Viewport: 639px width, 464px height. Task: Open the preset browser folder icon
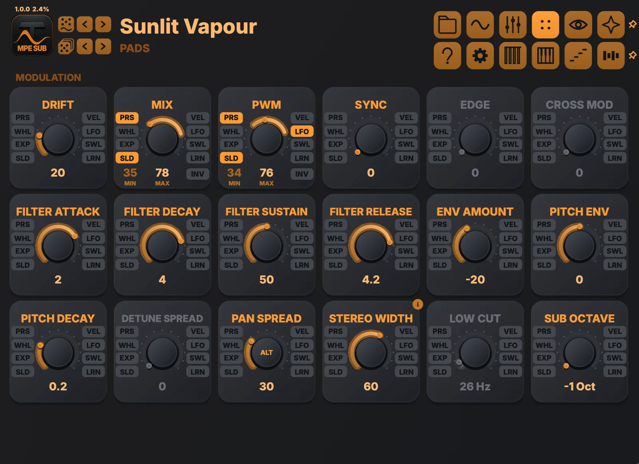(x=447, y=25)
